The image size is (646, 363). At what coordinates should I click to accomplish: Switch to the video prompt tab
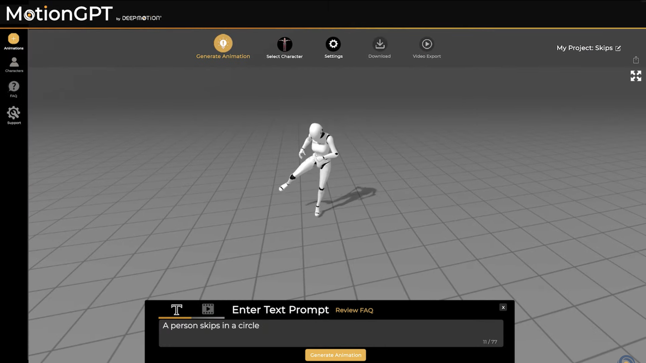208,309
